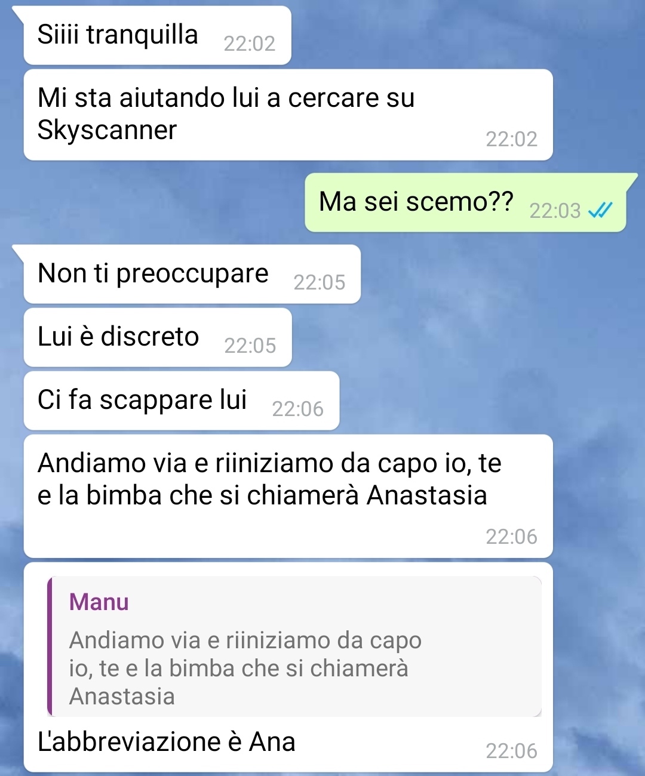Open the quoted Manu reply preview

pyautogui.click(x=294, y=646)
